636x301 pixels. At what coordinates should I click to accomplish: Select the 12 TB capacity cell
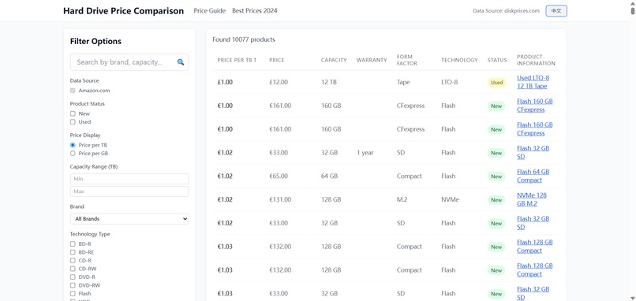coord(328,82)
